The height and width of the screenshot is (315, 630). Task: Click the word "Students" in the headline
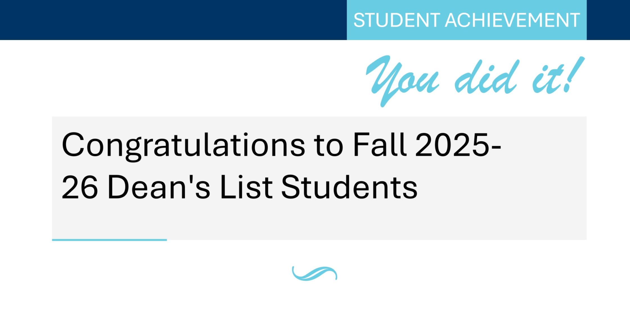tap(349, 187)
